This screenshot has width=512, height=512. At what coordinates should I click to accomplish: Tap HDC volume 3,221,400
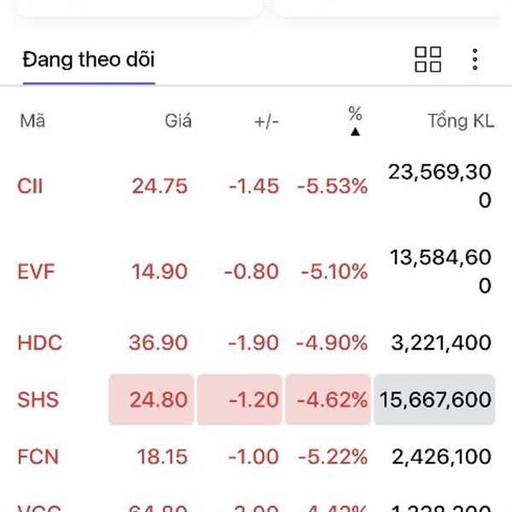[441, 343]
